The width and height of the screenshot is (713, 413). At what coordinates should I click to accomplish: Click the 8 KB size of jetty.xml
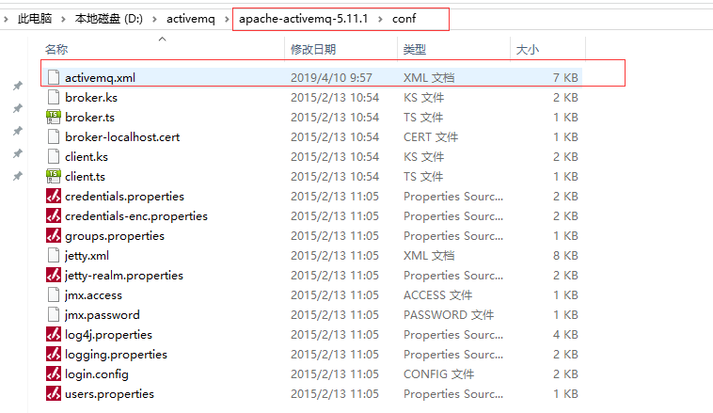[565, 256]
